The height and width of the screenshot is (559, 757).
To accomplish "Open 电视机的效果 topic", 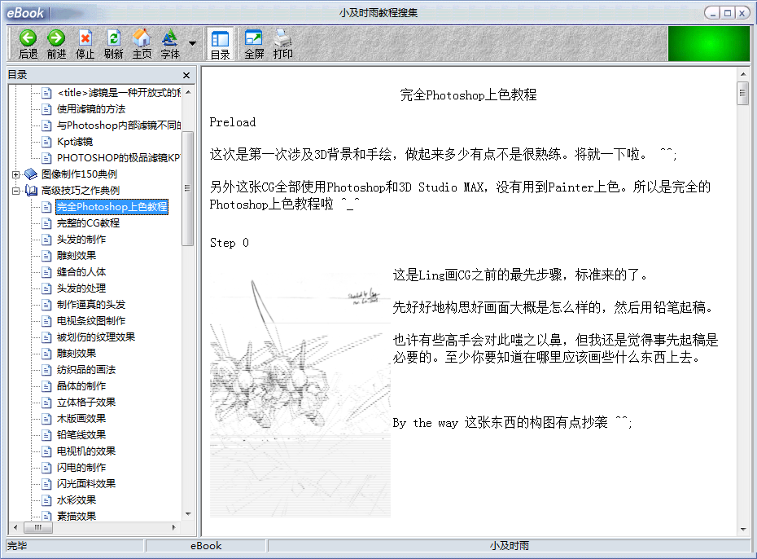I will pos(86,451).
